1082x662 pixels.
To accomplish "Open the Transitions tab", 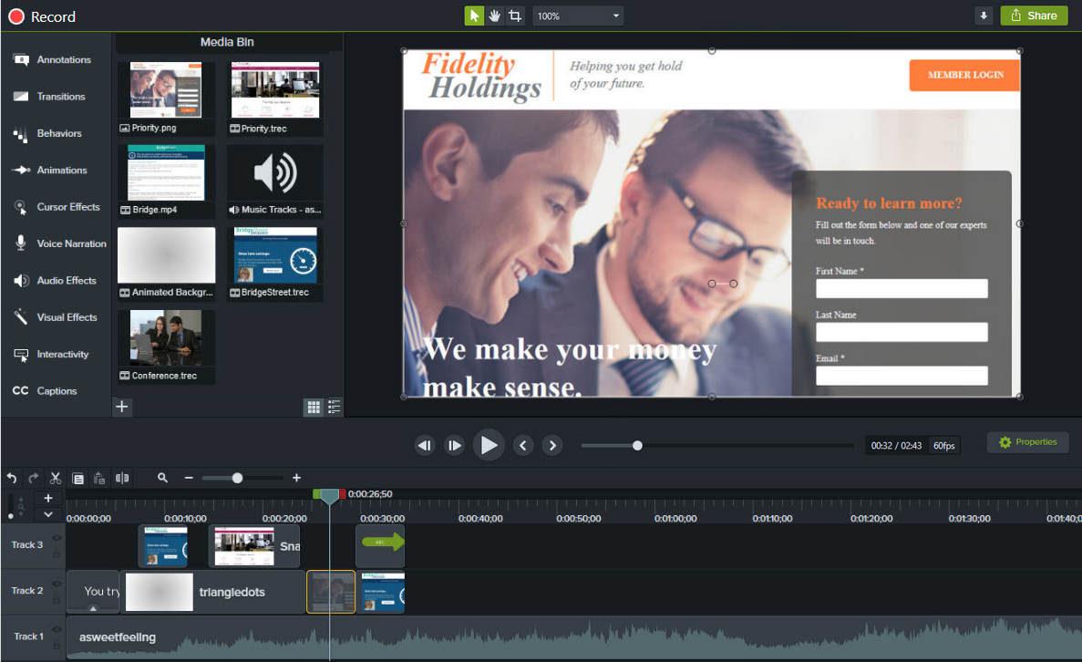I will (50, 97).
